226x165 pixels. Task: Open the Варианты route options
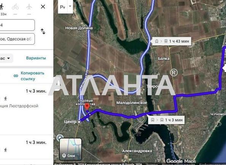click(36, 58)
